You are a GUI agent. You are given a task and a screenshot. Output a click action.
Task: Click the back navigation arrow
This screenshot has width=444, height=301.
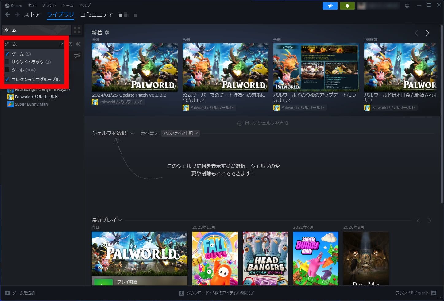7,14
